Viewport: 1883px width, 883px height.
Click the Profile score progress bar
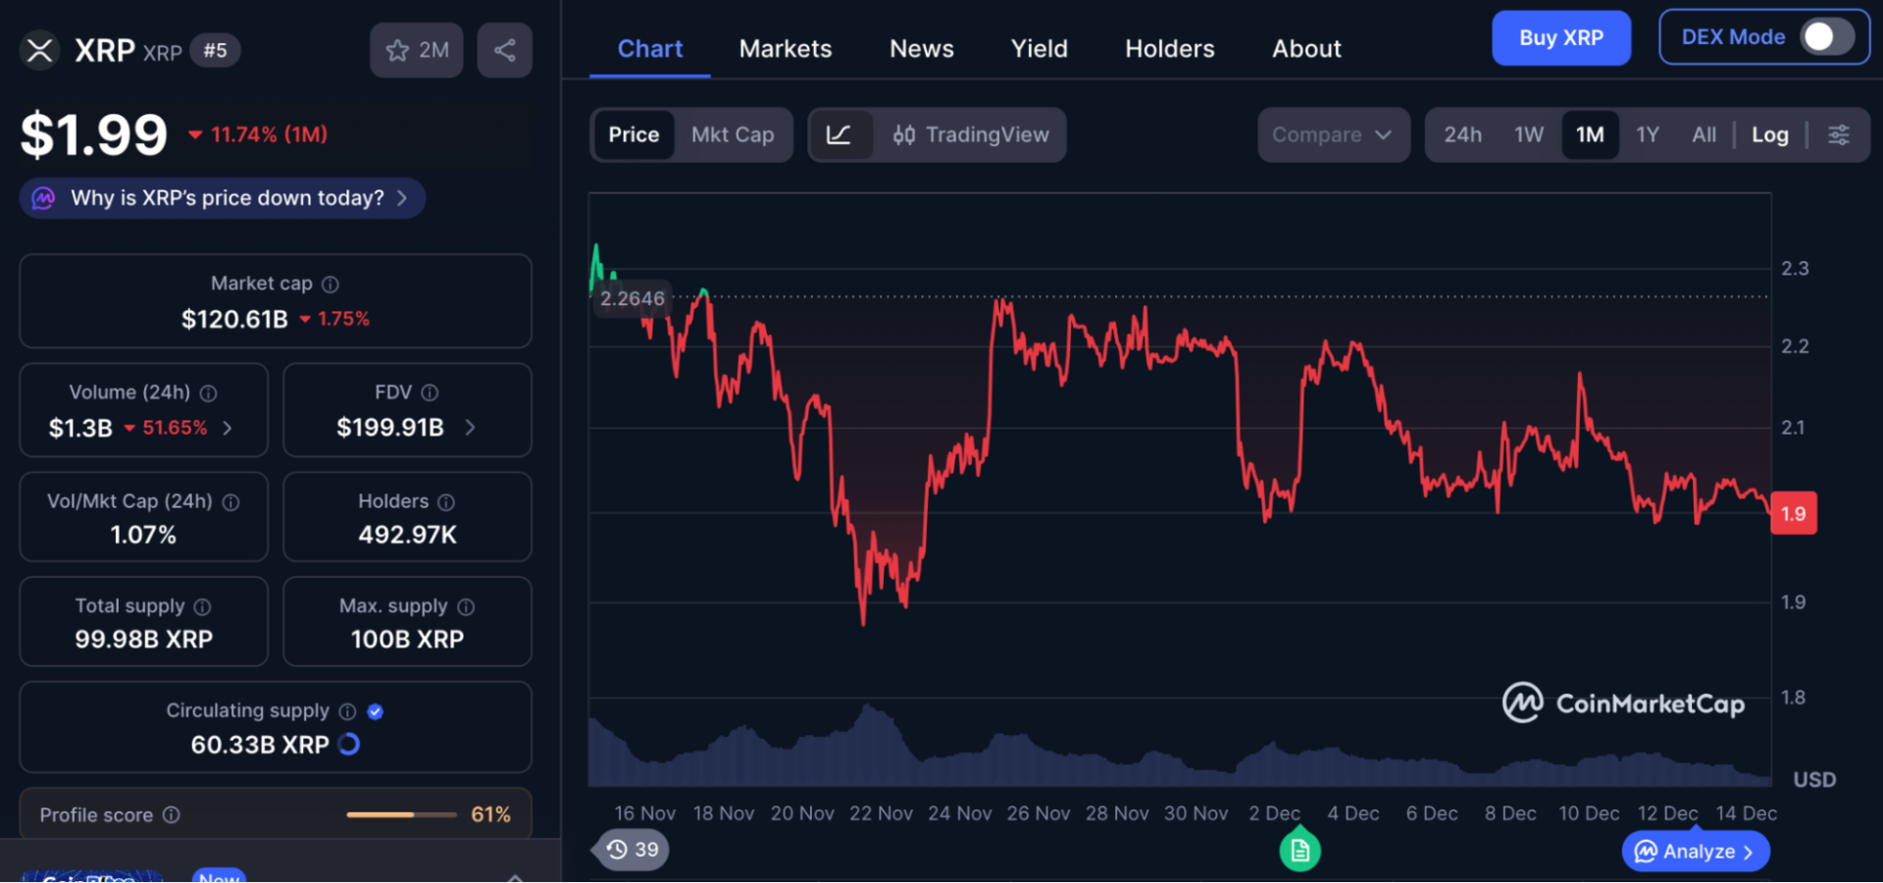(401, 814)
